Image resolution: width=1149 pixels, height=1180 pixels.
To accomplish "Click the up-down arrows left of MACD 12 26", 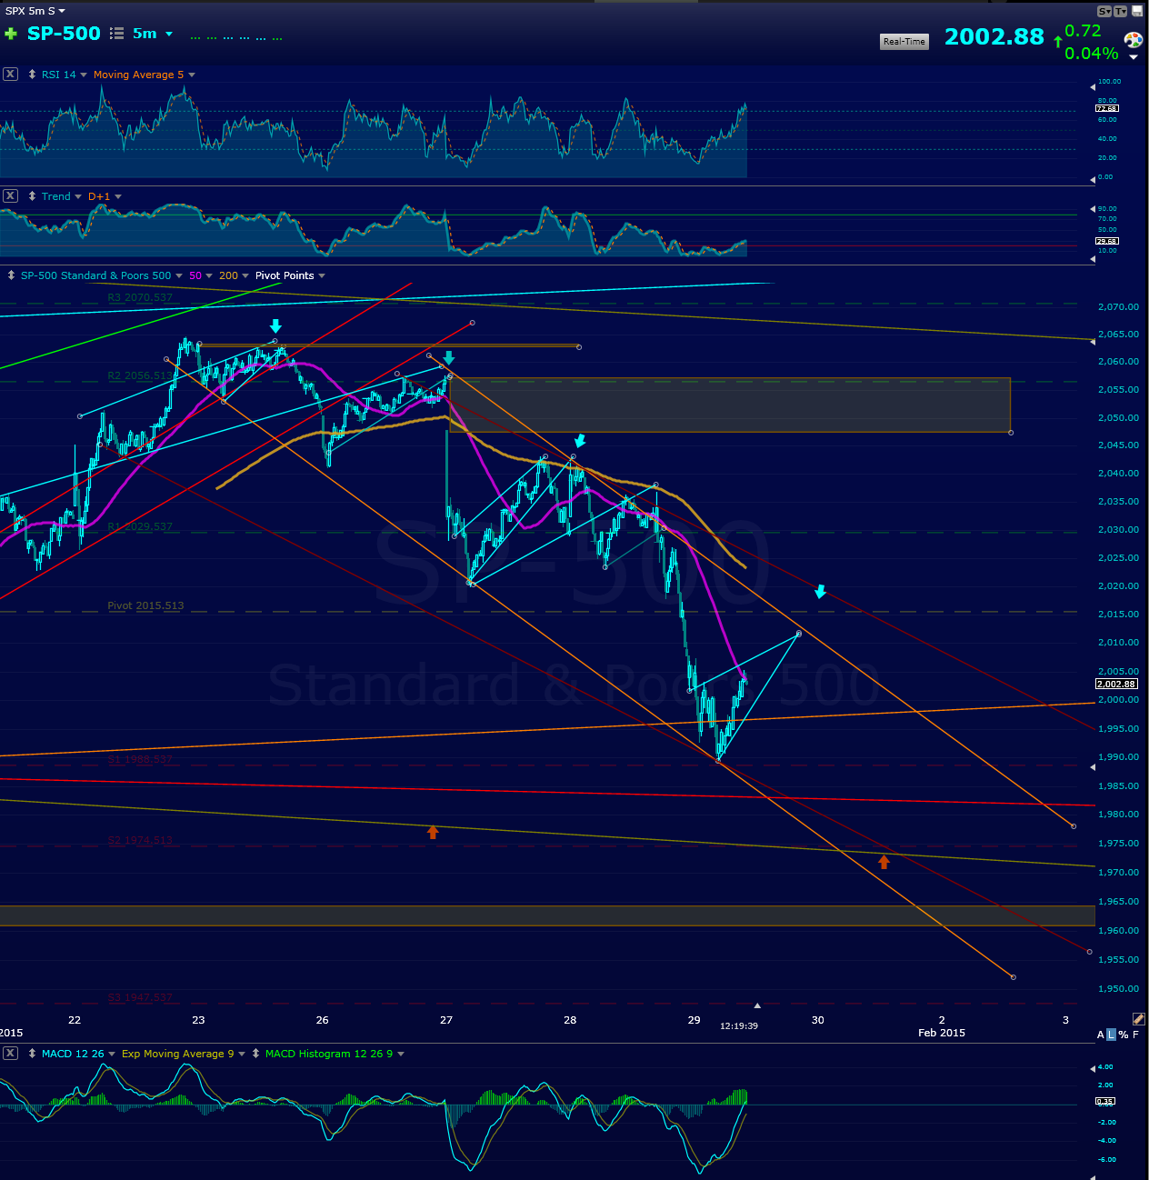I will 33,1054.
